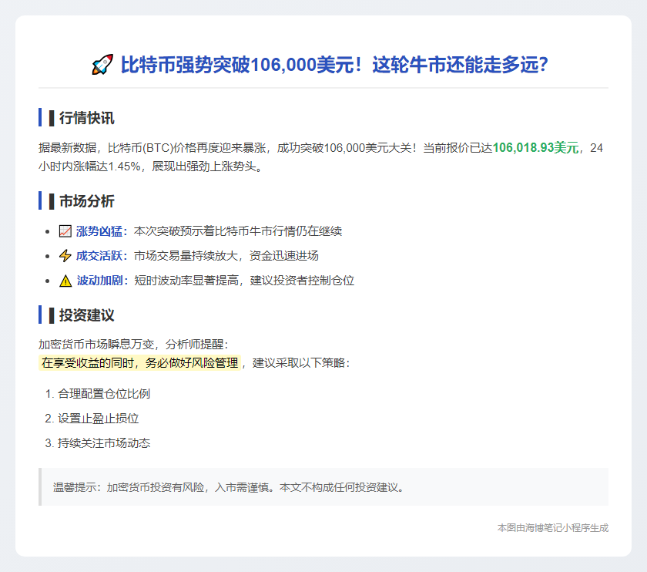647x572 pixels.
Task: Select the green price 106,018.93美元
Action: tap(535, 148)
